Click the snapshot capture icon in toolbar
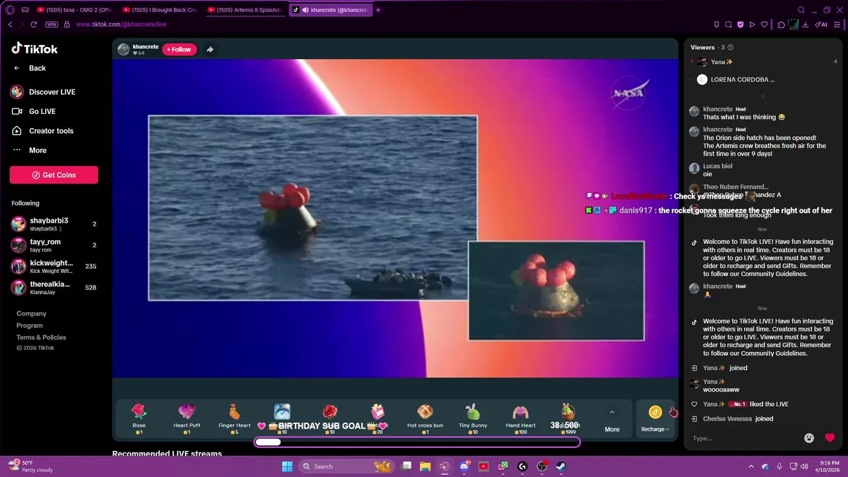This screenshot has height=477, width=848. (x=728, y=25)
